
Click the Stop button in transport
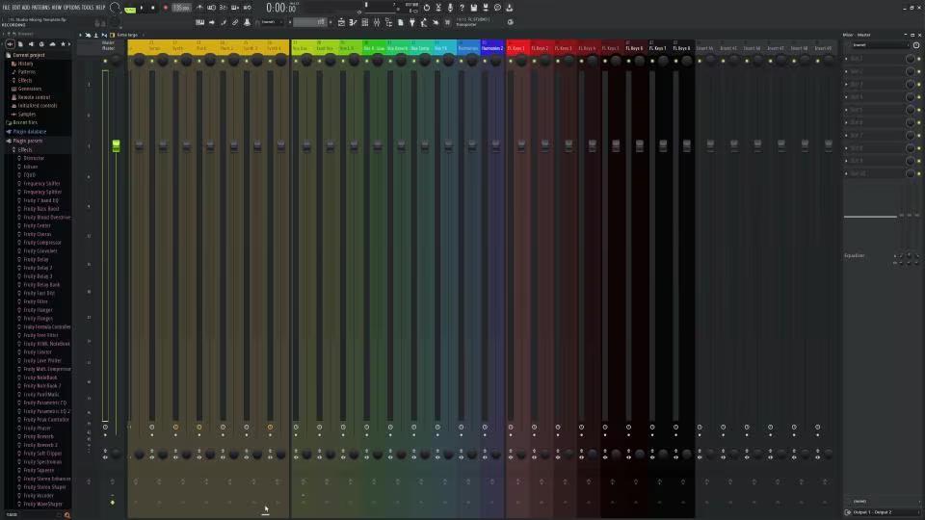tap(153, 8)
